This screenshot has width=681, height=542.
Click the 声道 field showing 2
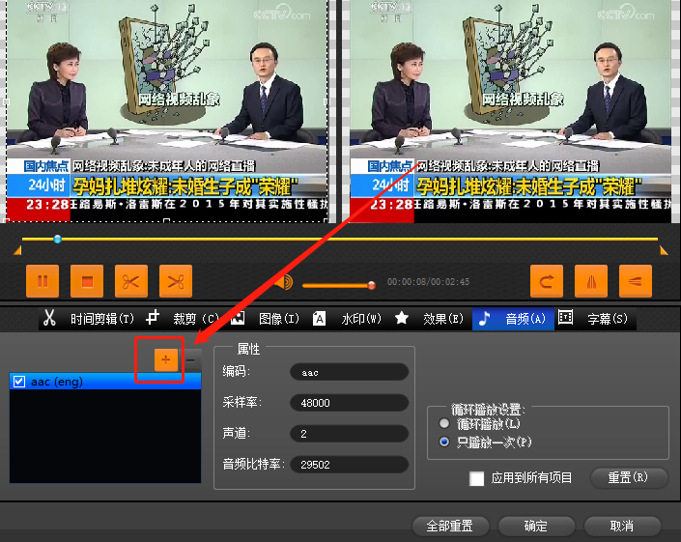349,434
